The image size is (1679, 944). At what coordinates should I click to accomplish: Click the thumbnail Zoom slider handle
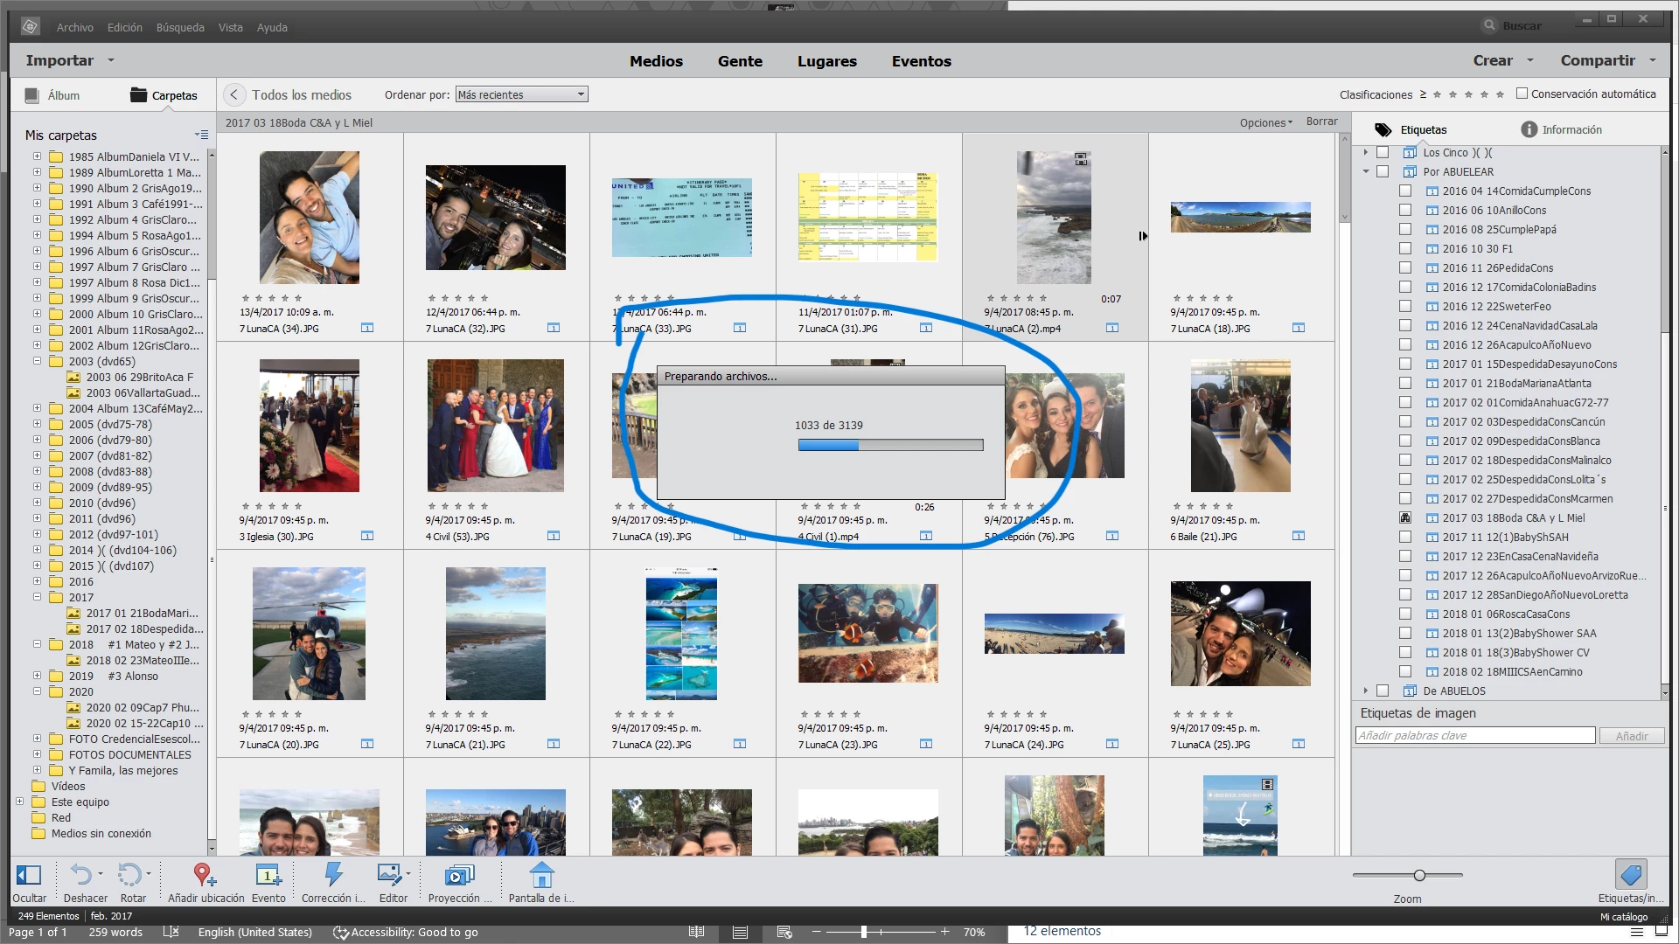click(x=1419, y=875)
